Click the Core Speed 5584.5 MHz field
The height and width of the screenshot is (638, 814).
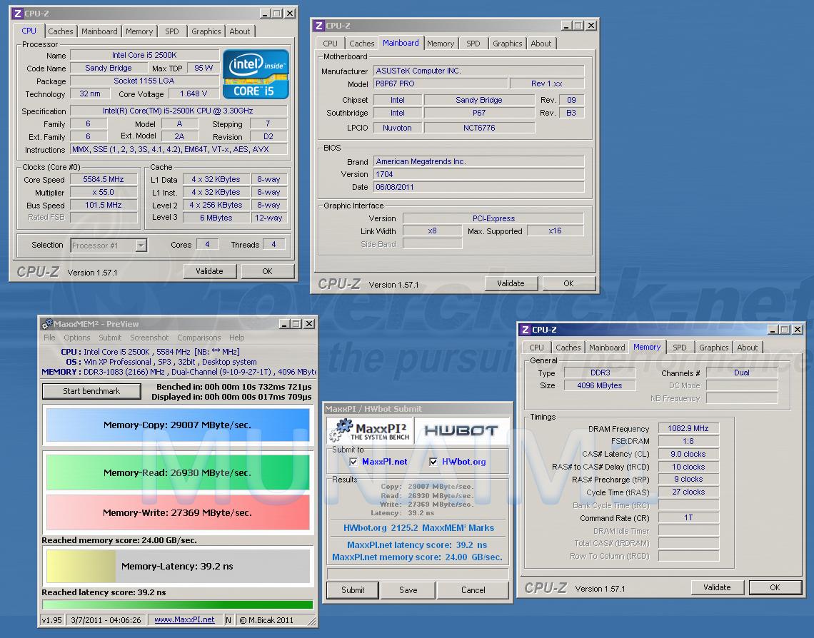(104, 179)
